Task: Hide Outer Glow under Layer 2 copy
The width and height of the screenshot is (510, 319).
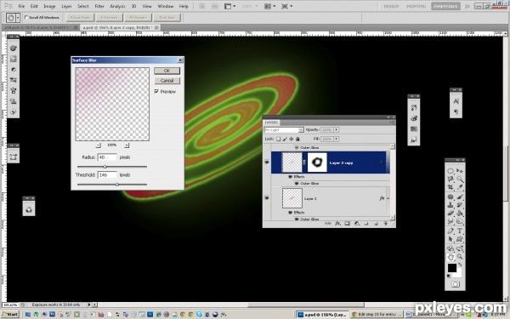Action: (x=297, y=184)
